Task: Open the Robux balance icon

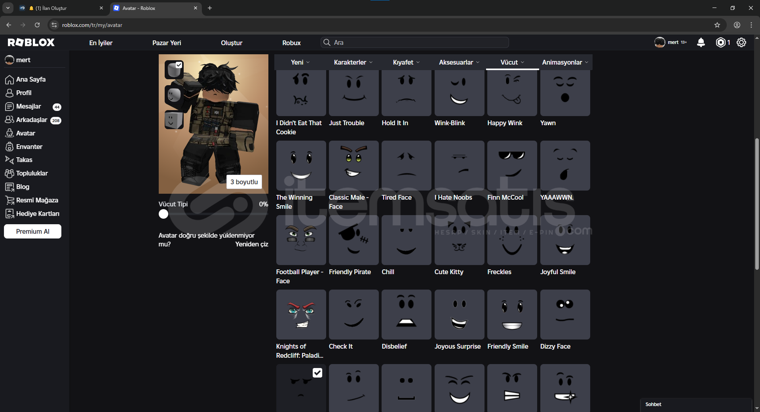Action: [x=721, y=42]
